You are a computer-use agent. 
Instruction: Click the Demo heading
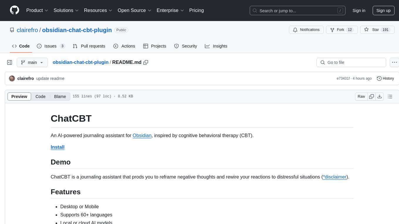[x=61, y=162]
